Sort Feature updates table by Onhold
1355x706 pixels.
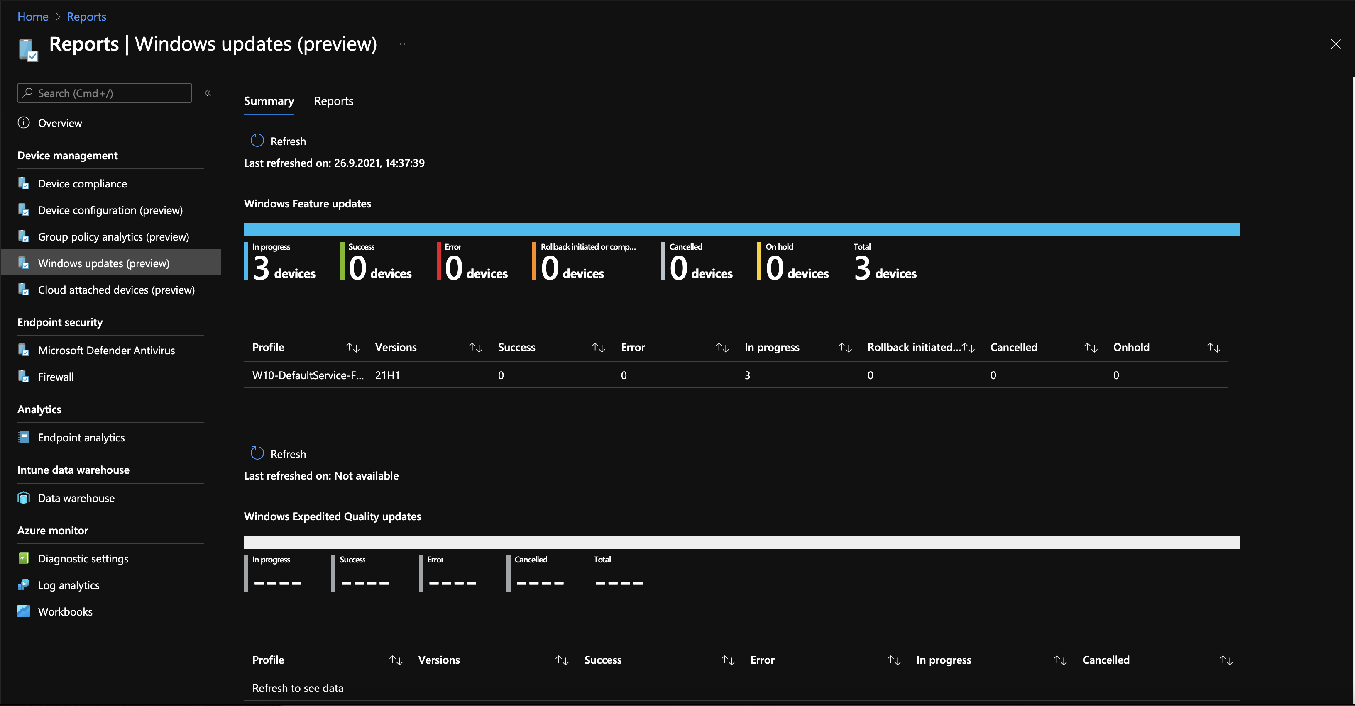pos(1213,348)
